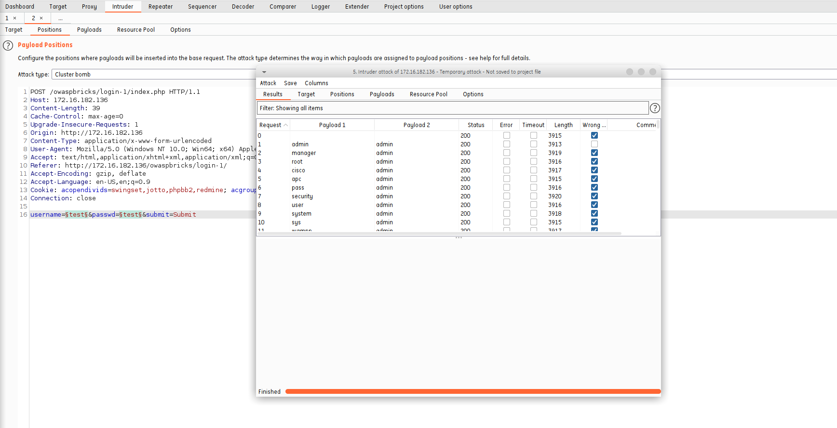837x428 pixels.
Task: Select the length value 3920
Action: coord(555,196)
